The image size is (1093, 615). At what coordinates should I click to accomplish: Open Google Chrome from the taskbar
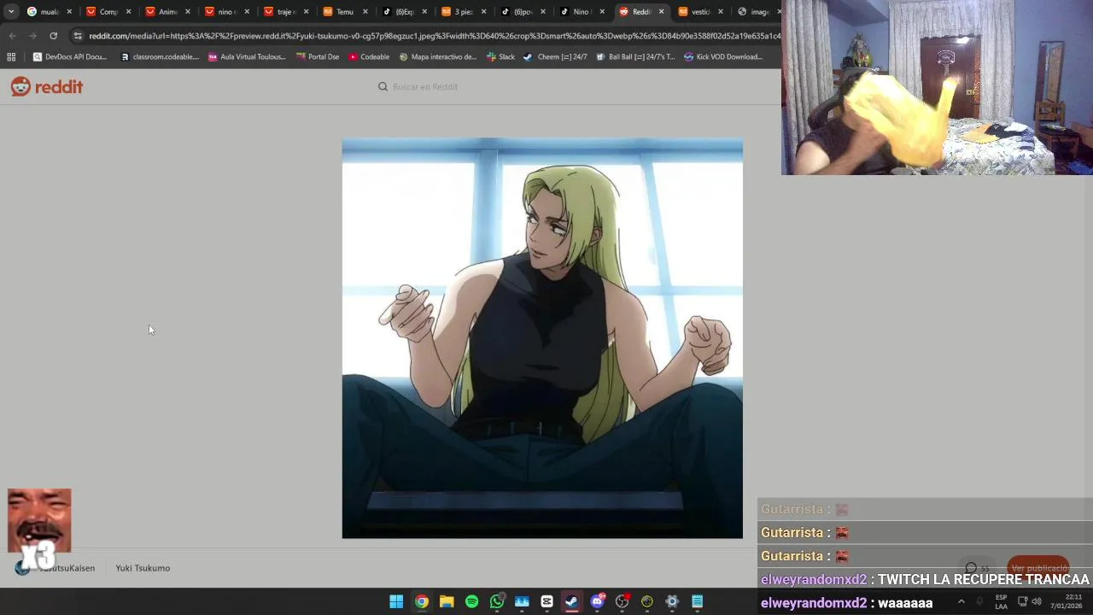pos(421,601)
